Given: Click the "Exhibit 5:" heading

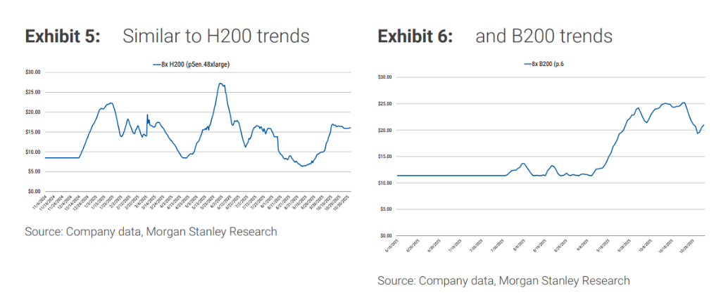Looking at the screenshot, I should 62,37.
